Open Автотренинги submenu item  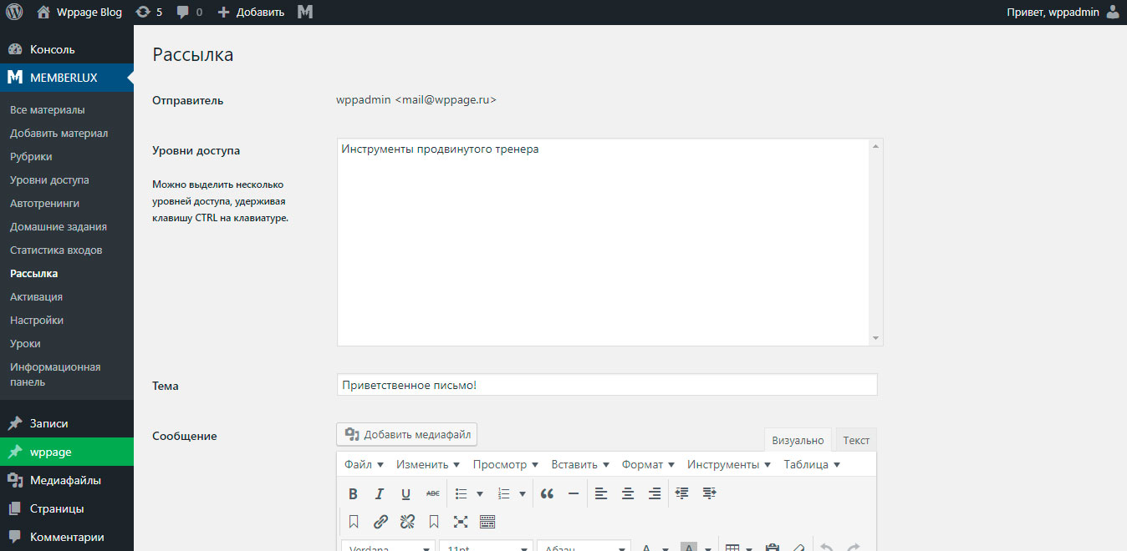(44, 204)
